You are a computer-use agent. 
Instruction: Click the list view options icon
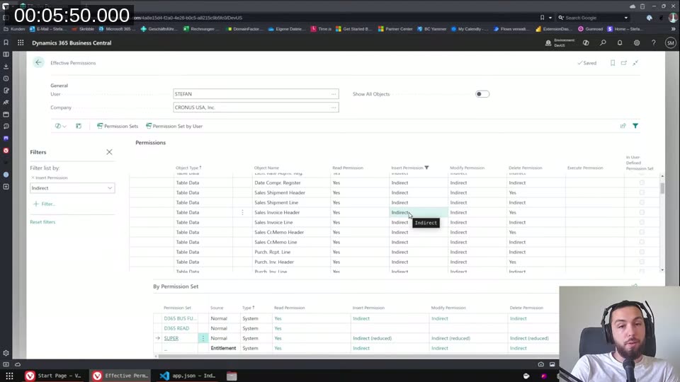60,126
